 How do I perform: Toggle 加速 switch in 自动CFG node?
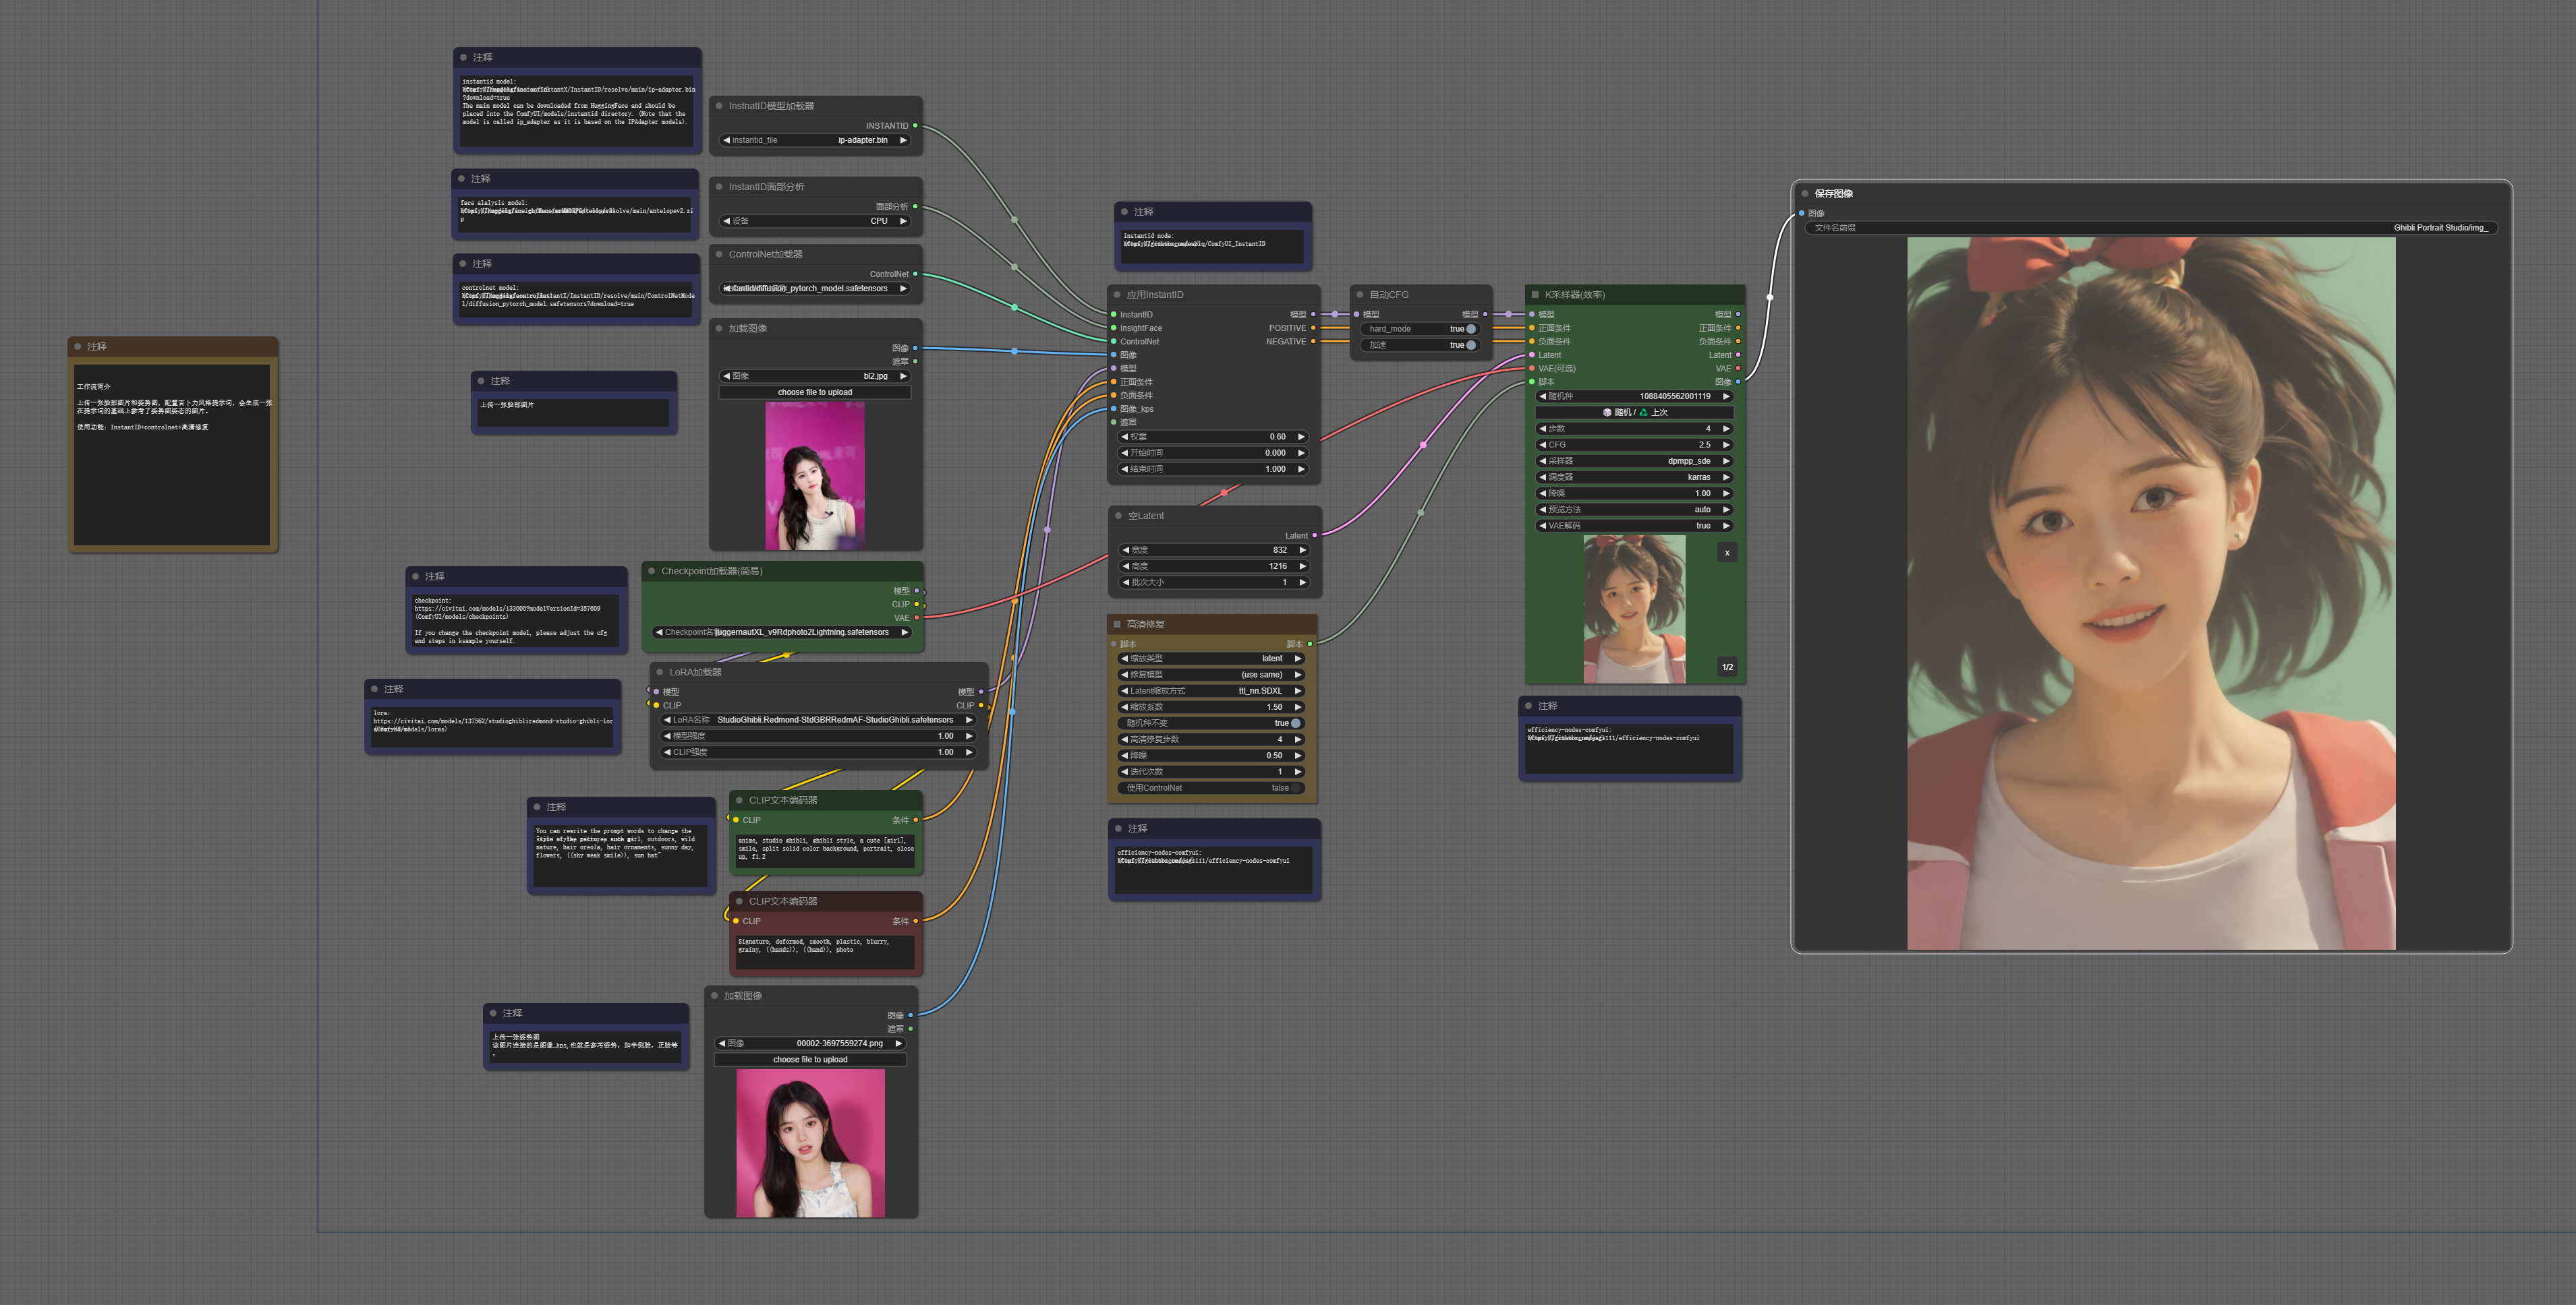(x=1471, y=344)
